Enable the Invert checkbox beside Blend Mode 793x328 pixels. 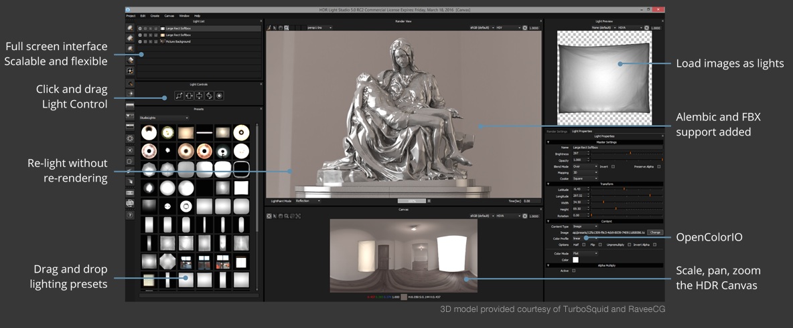613,166
